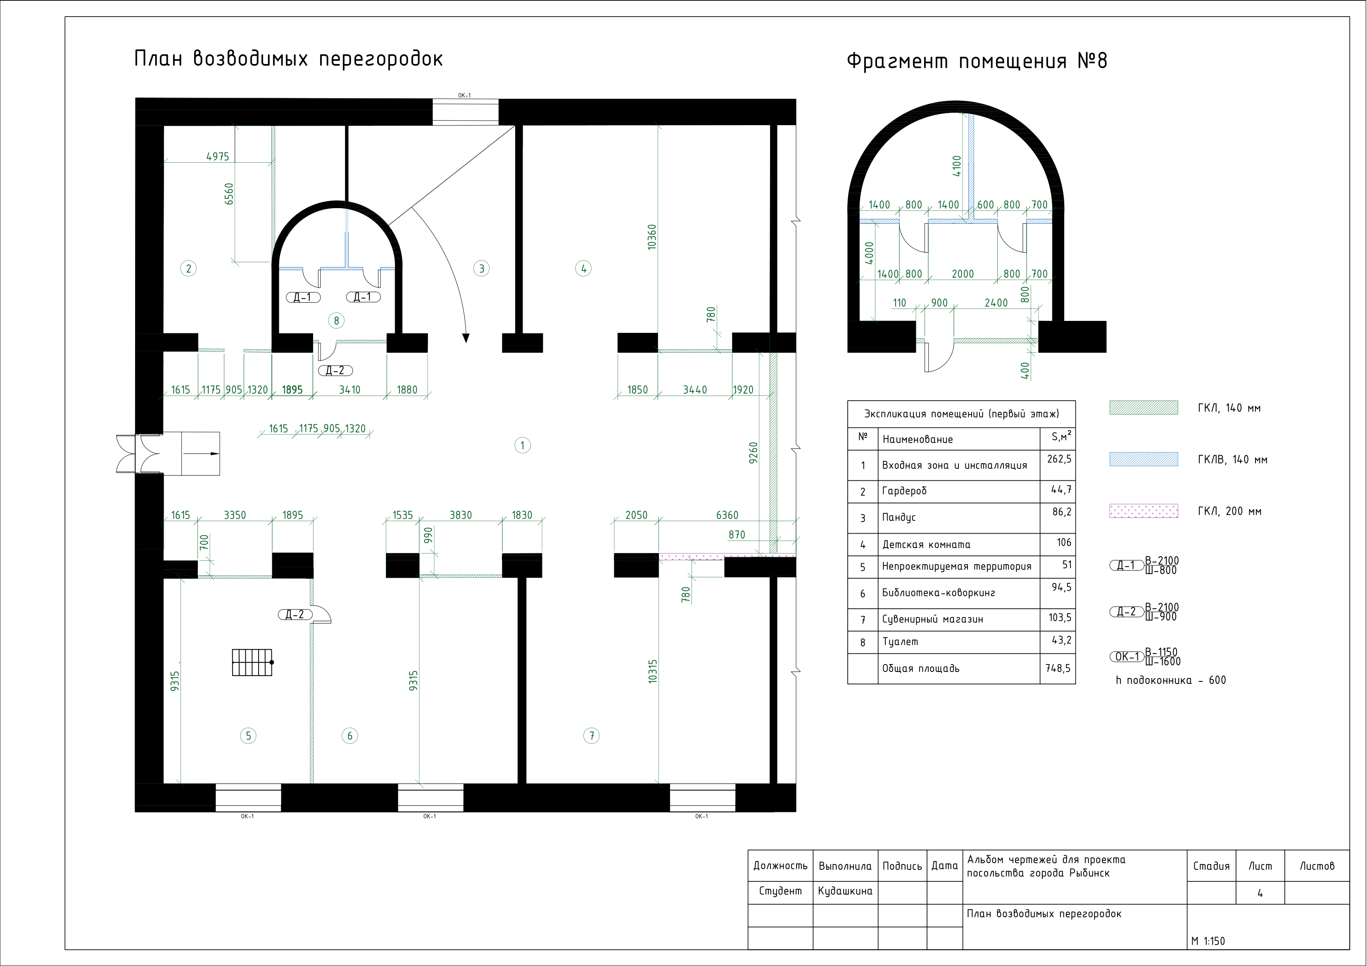Image resolution: width=1367 pixels, height=966 pixels.
Task: Click the scale text М 1:150
Action: click(1208, 941)
